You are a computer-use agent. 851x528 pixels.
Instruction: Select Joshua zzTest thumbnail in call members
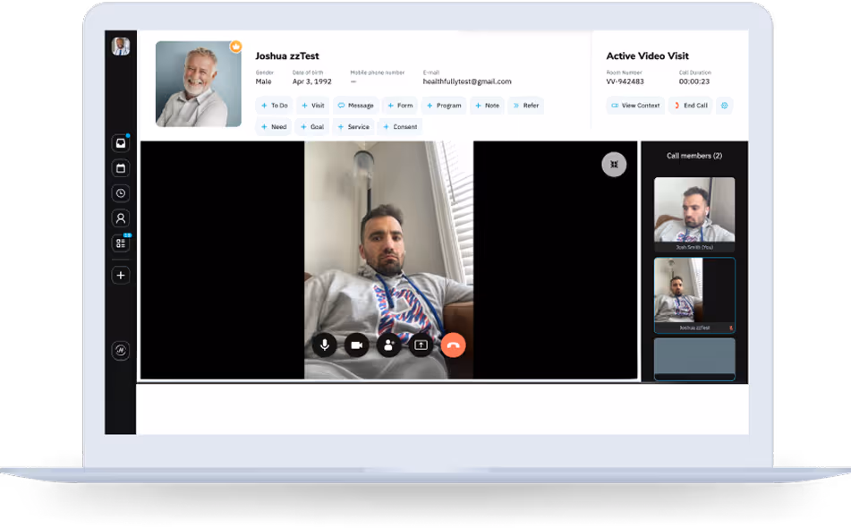[694, 295]
